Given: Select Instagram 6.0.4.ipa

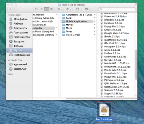Looking at the screenshot, I should coord(115,47).
